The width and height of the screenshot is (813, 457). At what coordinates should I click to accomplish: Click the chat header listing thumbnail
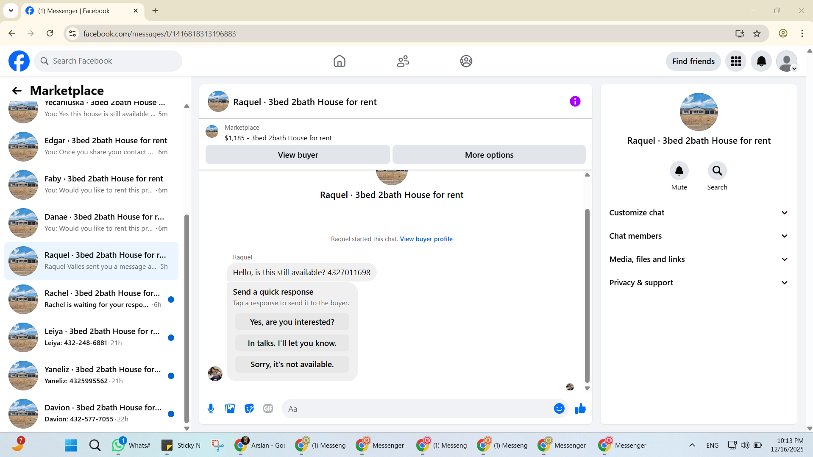click(x=218, y=101)
